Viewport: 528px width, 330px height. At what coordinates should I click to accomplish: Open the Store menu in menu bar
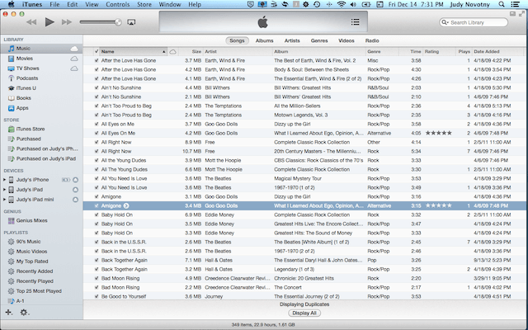[x=144, y=4]
